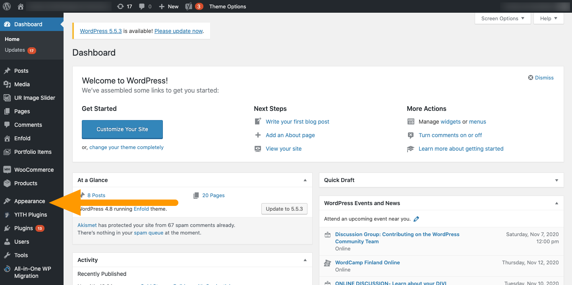Go to the Plugins menu label

point(23,228)
